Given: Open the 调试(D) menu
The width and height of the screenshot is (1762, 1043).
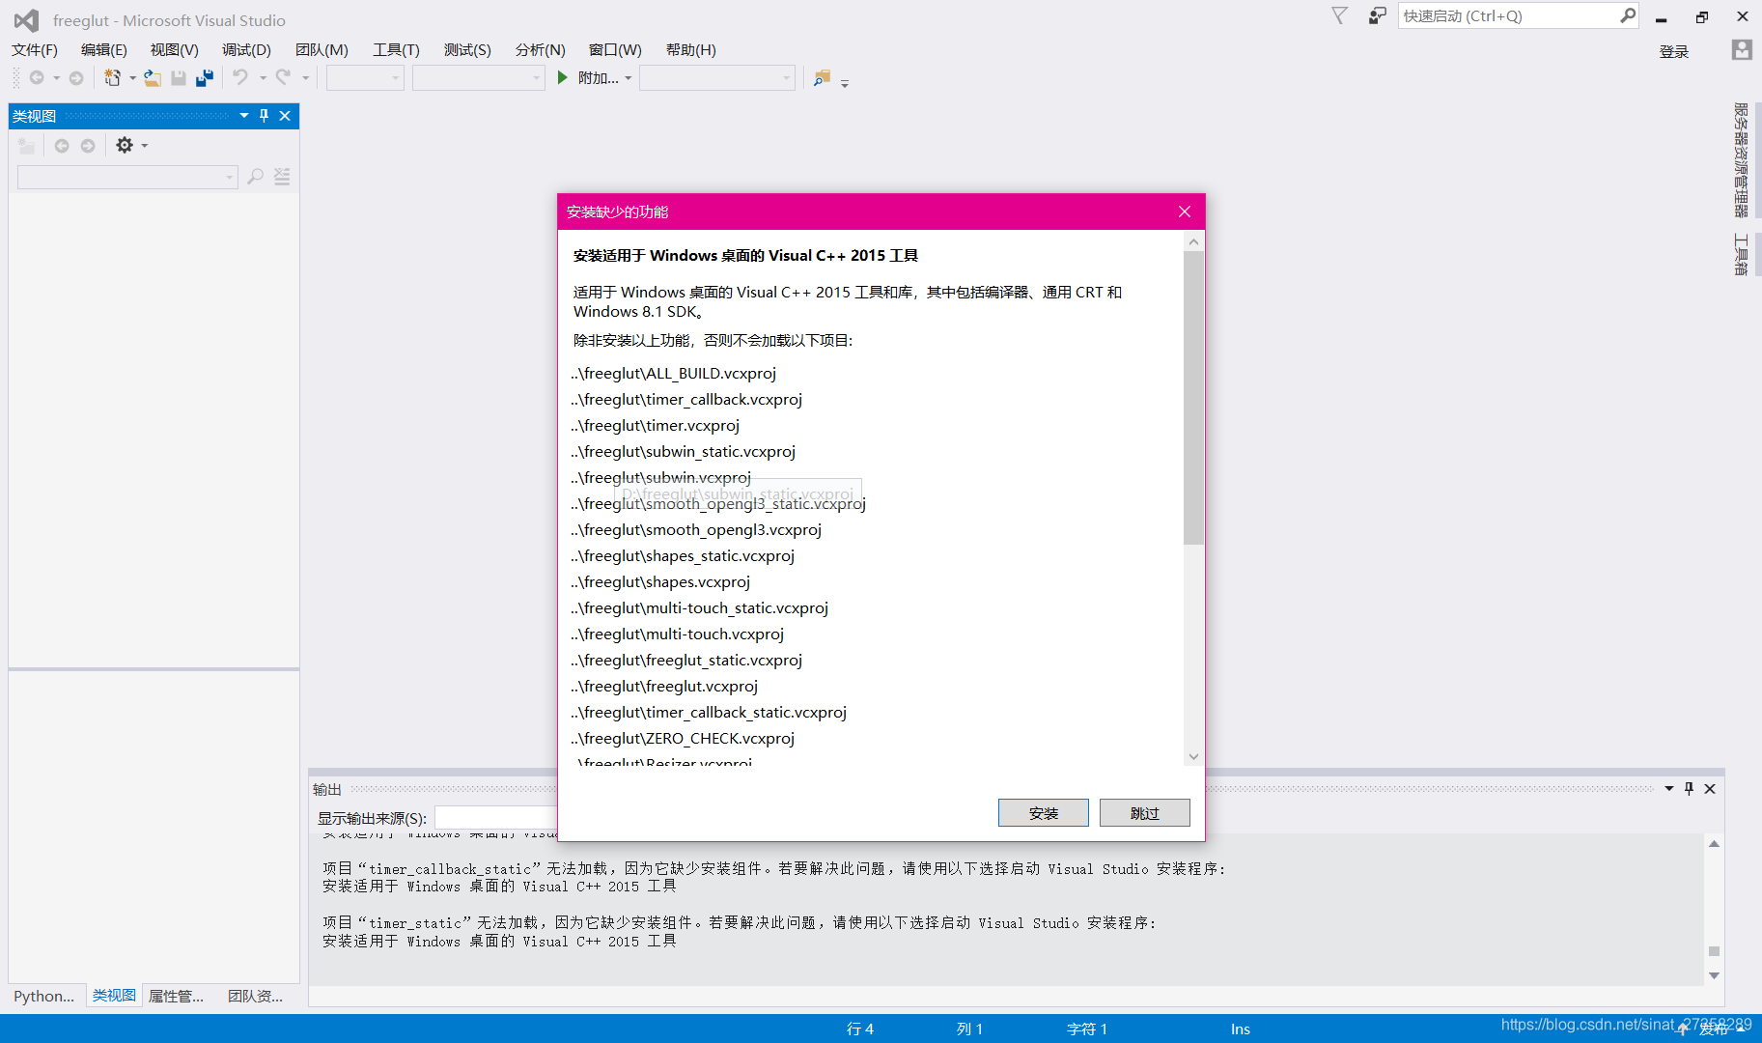Looking at the screenshot, I should (246, 50).
